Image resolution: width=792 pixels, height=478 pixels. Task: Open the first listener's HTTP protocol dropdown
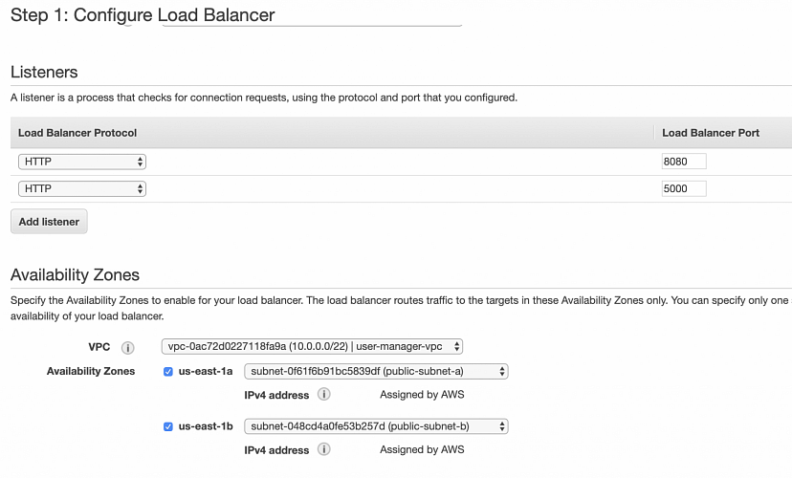81,162
